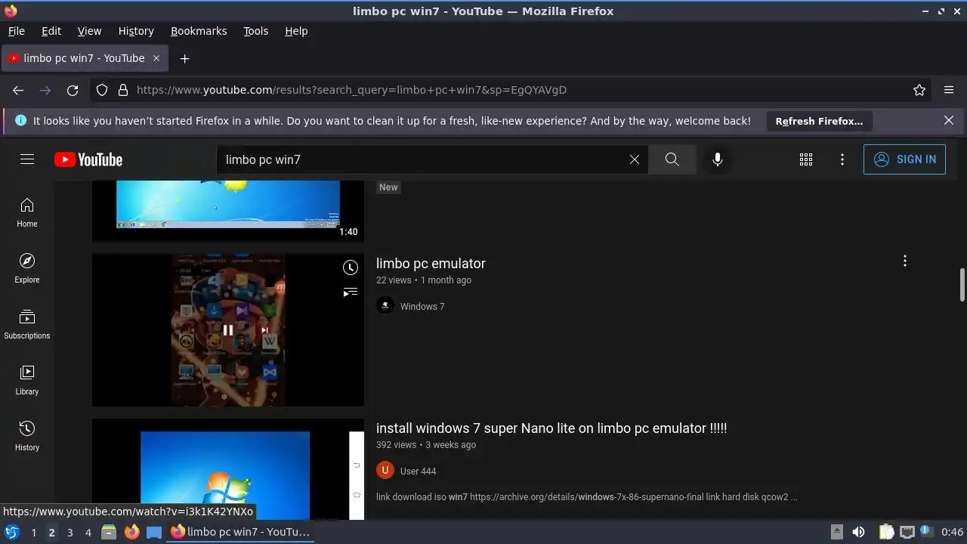Switch to workspace 1 in the taskbar
The width and height of the screenshot is (967, 544).
tap(33, 532)
